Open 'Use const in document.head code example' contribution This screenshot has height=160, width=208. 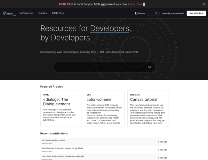pyautogui.click(x=63, y=156)
